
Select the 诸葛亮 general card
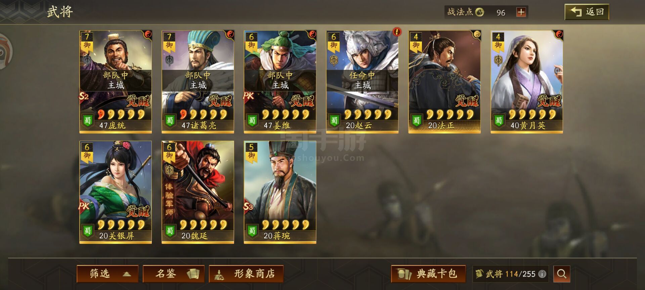click(x=198, y=82)
